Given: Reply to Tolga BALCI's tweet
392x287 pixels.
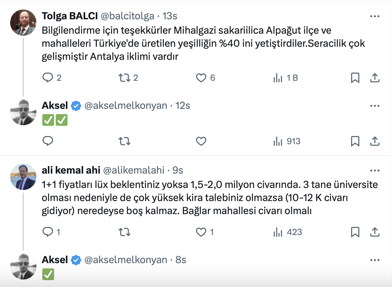Looking at the screenshot, I should (x=48, y=78).
